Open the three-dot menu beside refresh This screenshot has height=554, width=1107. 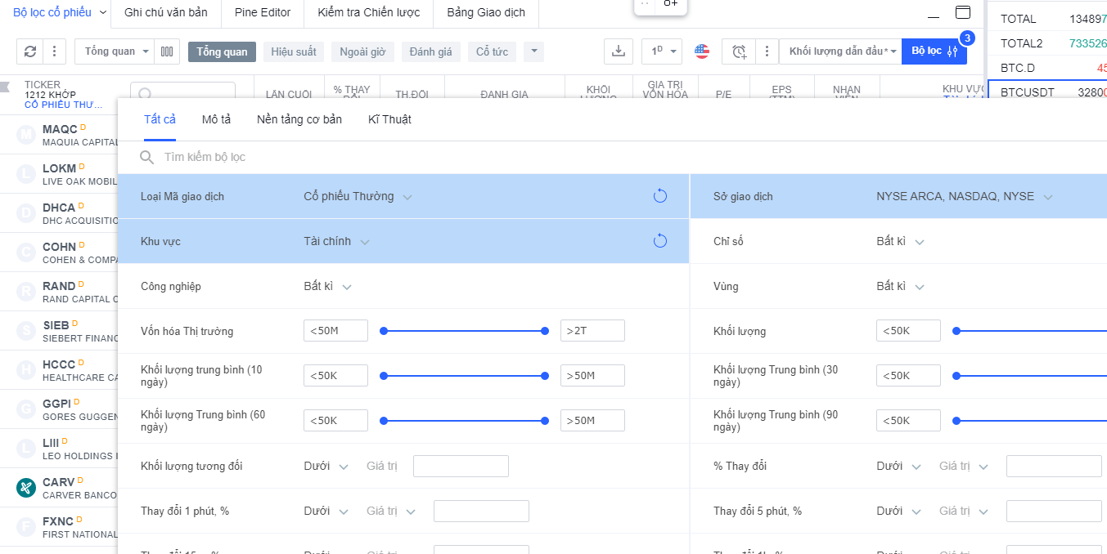(x=54, y=51)
